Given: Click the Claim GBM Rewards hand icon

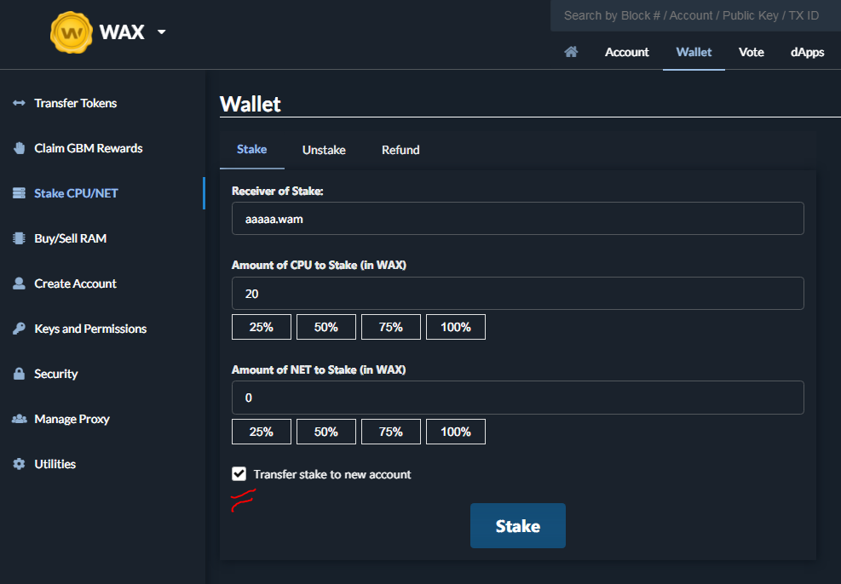Looking at the screenshot, I should click(20, 148).
